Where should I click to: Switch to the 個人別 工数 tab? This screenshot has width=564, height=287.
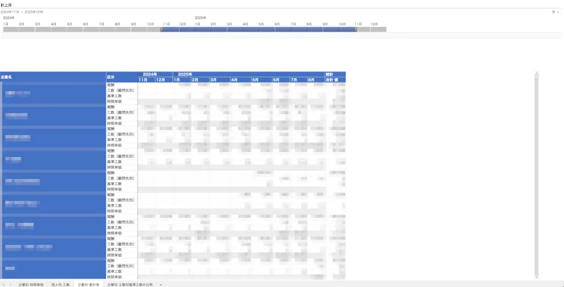click(x=60, y=285)
